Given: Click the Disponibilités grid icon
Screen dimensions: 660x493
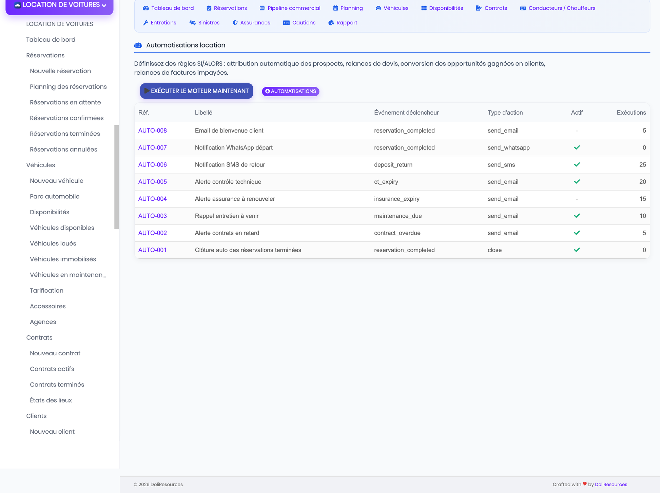Looking at the screenshot, I should [424, 8].
